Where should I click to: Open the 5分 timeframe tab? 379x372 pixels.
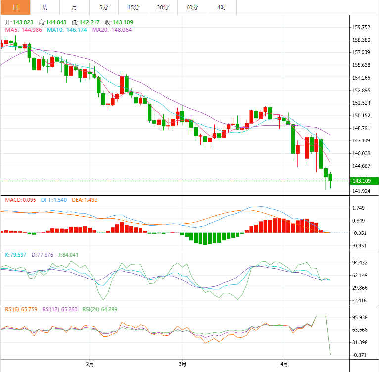tap(104, 7)
